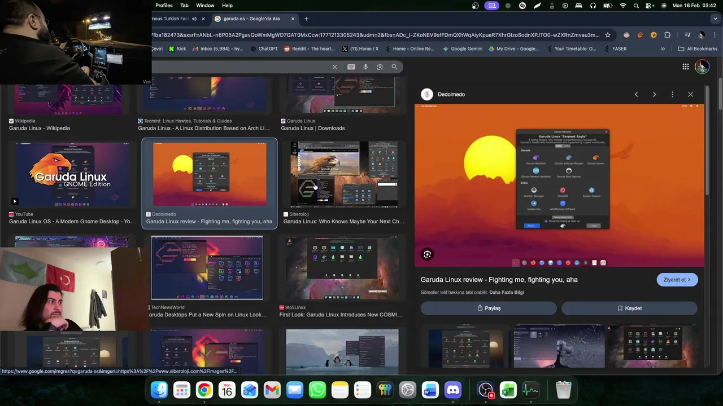
Task: Select the Garuda Linux GNOME Edition thumbnail
Action: pyautogui.click(x=72, y=174)
